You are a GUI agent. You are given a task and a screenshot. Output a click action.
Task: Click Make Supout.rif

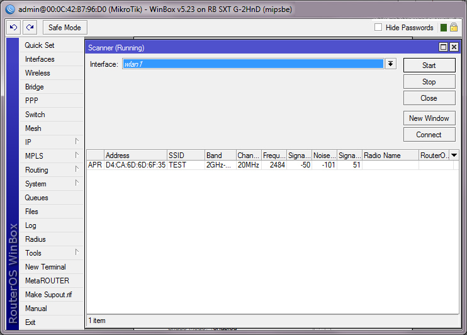tap(51, 295)
